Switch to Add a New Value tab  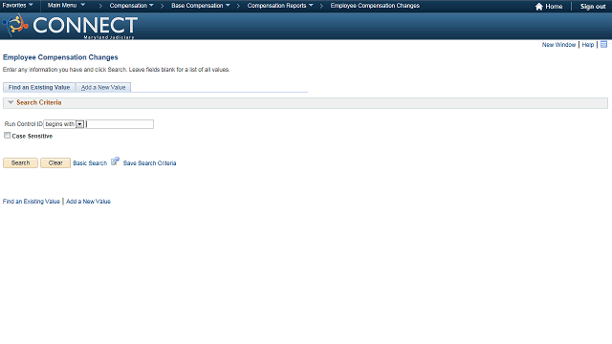coord(103,87)
